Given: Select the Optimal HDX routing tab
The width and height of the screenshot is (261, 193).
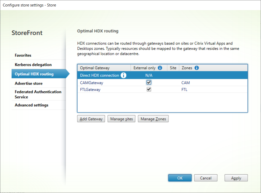Looking at the screenshot, I should pos(34,74).
